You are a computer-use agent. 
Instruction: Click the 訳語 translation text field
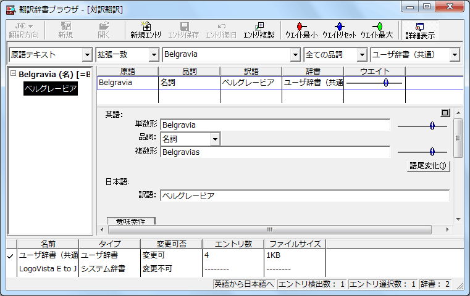pyautogui.click(x=304, y=195)
